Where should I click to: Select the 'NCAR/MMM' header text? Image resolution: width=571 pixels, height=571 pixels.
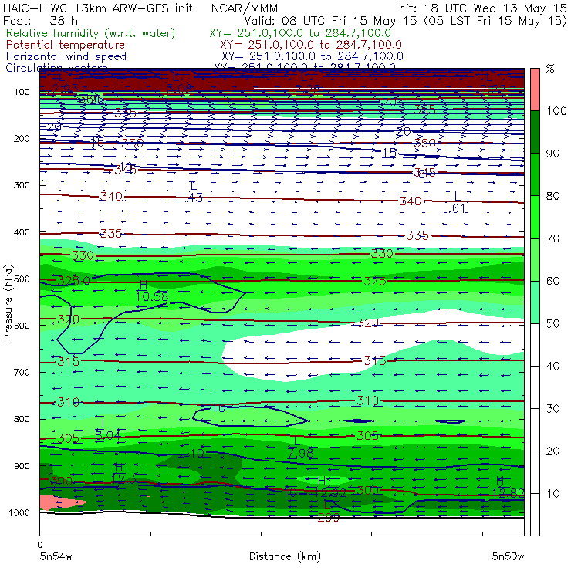[245, 8]
